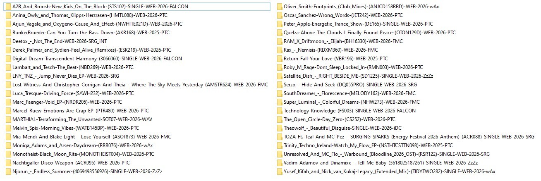This screenshot has height=181, width=541.
Task: Click folder icon of Mia_Mendi_And_Blake_Light_-_Lose_Yourself
Action: (x=8, y=137)
